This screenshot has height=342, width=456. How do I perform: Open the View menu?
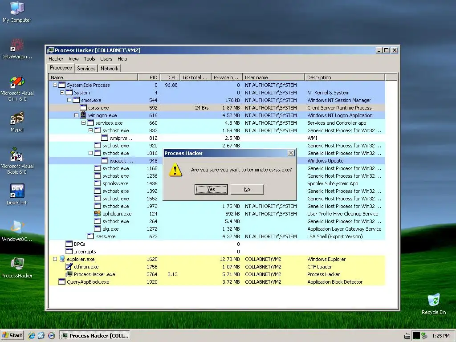tap(73, 59)
